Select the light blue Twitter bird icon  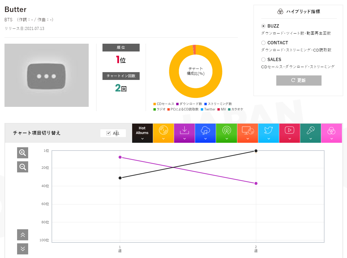point(268,130)
